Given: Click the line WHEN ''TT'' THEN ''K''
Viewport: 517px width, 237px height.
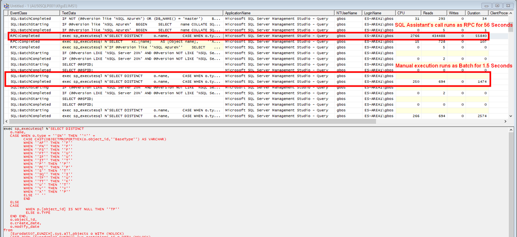Looking at the screenshot, I should coord(48,181).
